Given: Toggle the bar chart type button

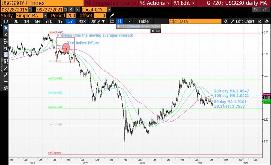Looking at the screenshot, I should click(x=120, y=21).
